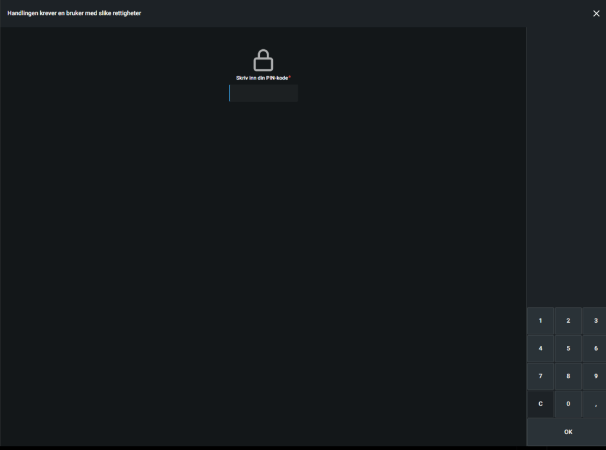Viewport: 606px width, 450px height.
Task: Close the permissions dialog with the X
Action: [596, 14]
